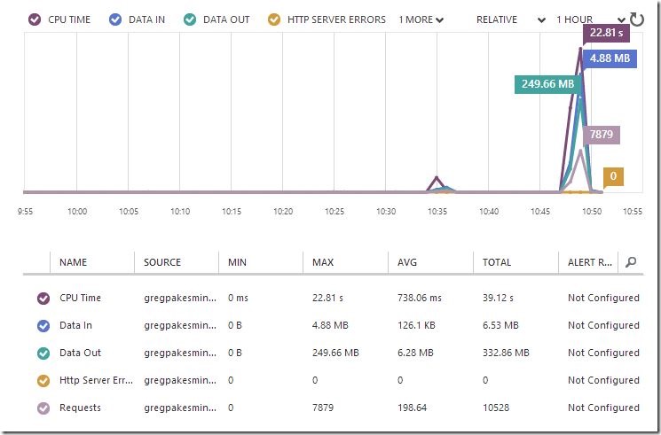Click Requests total 10528

(x=496, y=408)
